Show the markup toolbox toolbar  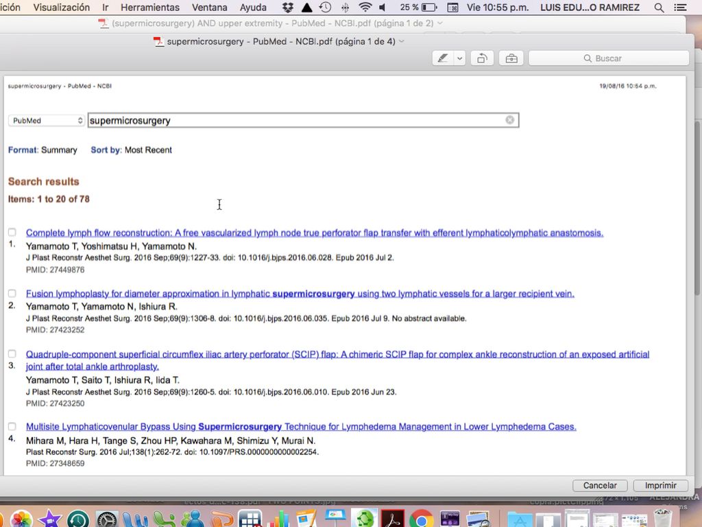(x=511, y=58)
